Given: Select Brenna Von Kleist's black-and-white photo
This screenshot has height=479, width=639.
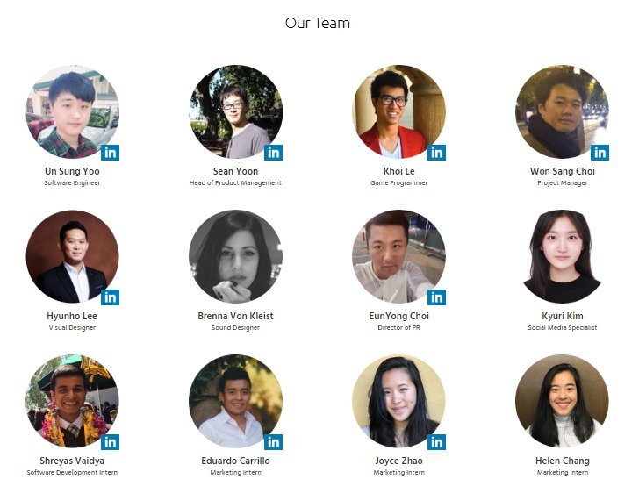Looking at the screenshot, I should (x=235, y=256).
